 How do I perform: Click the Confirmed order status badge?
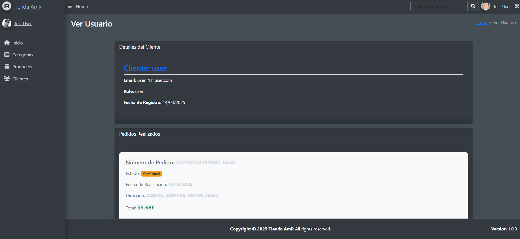(151, 174)
